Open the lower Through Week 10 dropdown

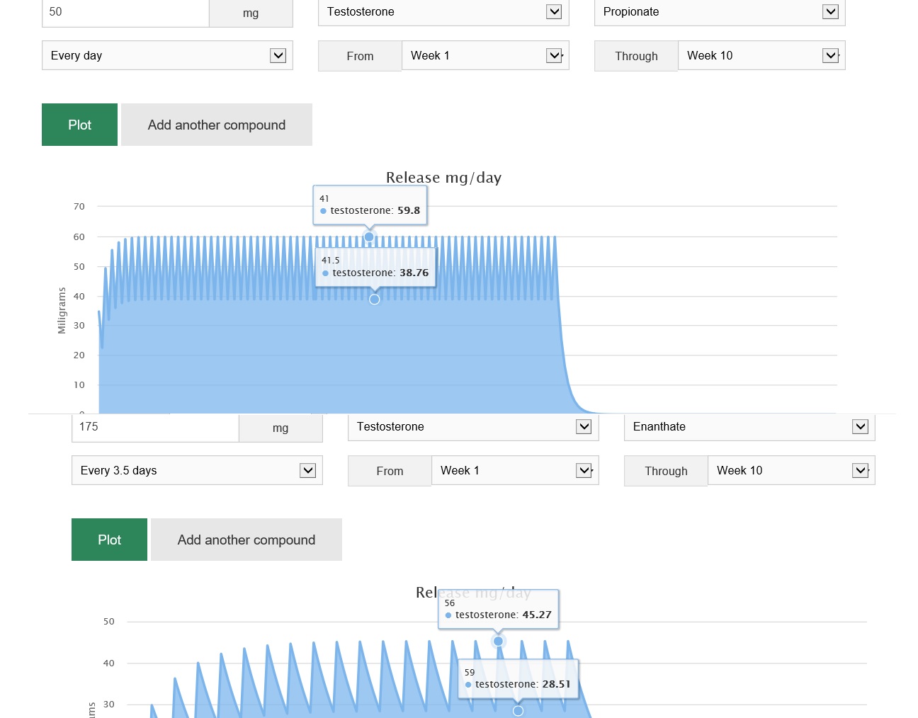pyautogui.click(x=791, y=471)
